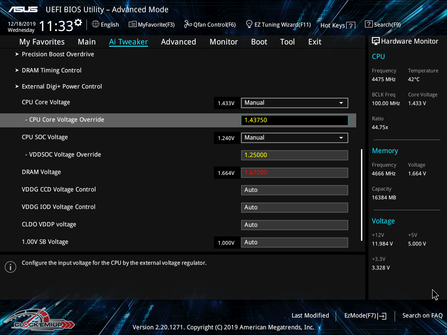This screenshot has width=447, height=335.
Task: Click the settings gear icon beside the clock
Action: pyautogui.click(x=78, y=22)
